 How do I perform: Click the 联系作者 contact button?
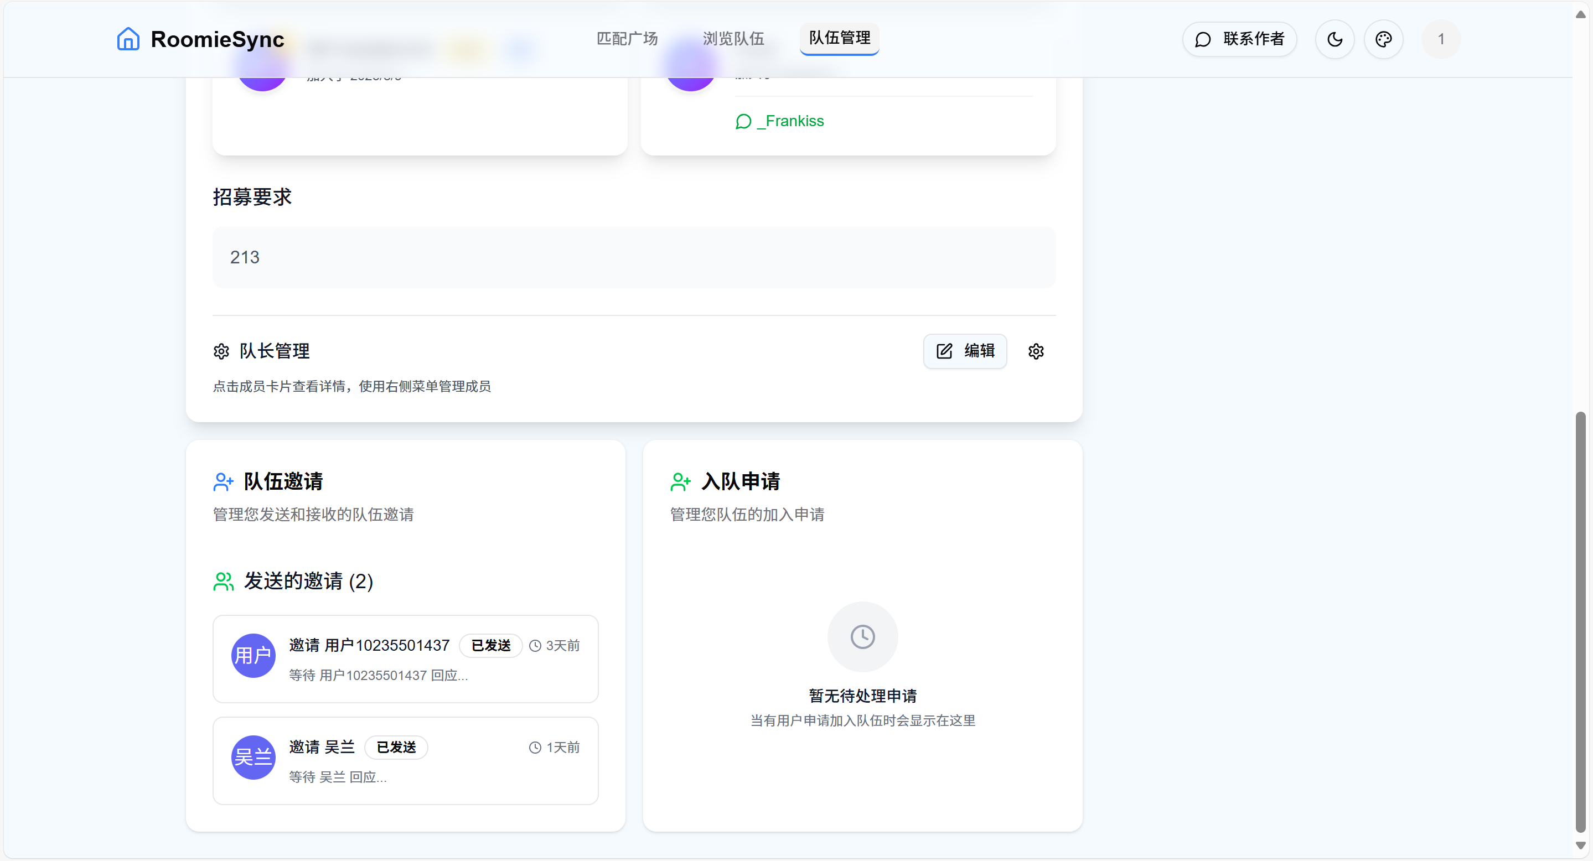[1239, 39]
